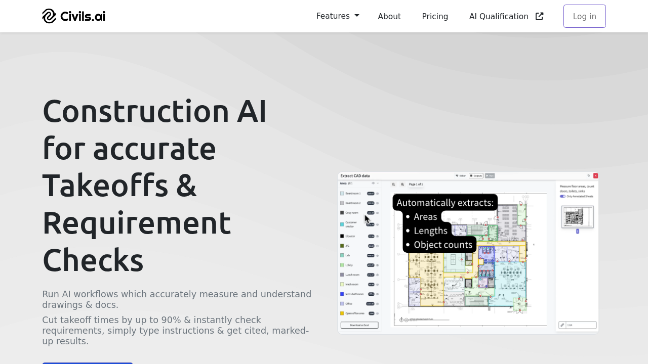Screen dimensions: 648x364
Task: Collapse the Area list with its chevron
Action: (x=378, y=184)
